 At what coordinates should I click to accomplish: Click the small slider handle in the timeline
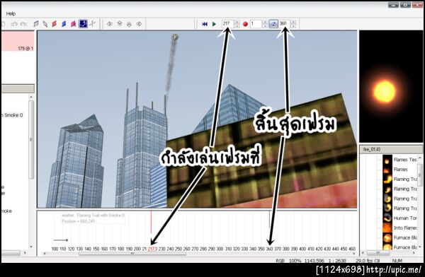67,240
